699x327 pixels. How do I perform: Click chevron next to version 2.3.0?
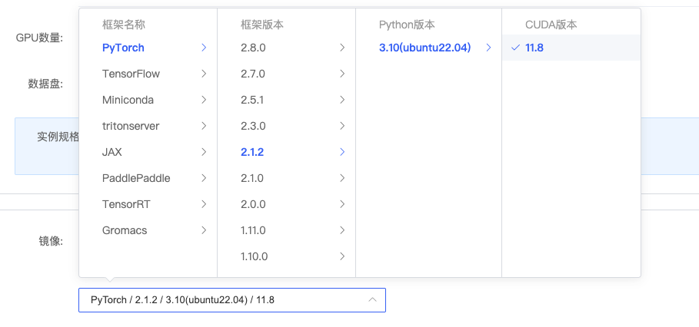tap(342, 126)
